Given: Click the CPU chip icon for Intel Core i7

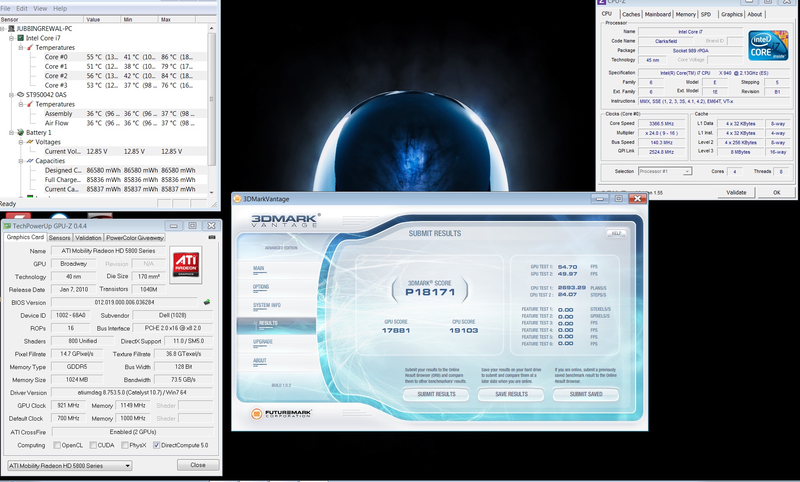Looking at the screenshot, I should (x=21, y=38).
